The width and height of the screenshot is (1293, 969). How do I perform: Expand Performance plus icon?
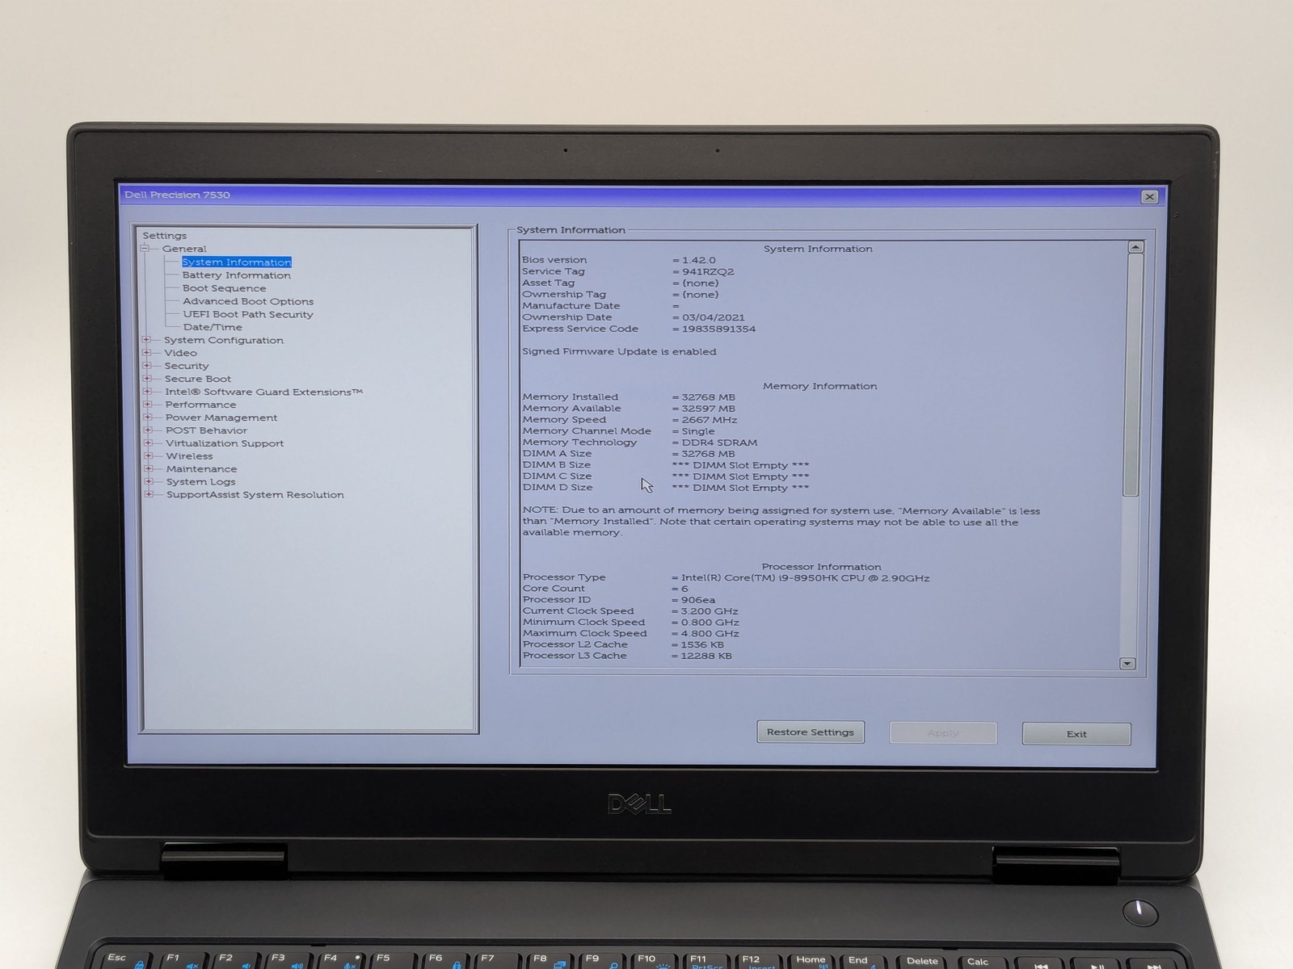[148, 405]
